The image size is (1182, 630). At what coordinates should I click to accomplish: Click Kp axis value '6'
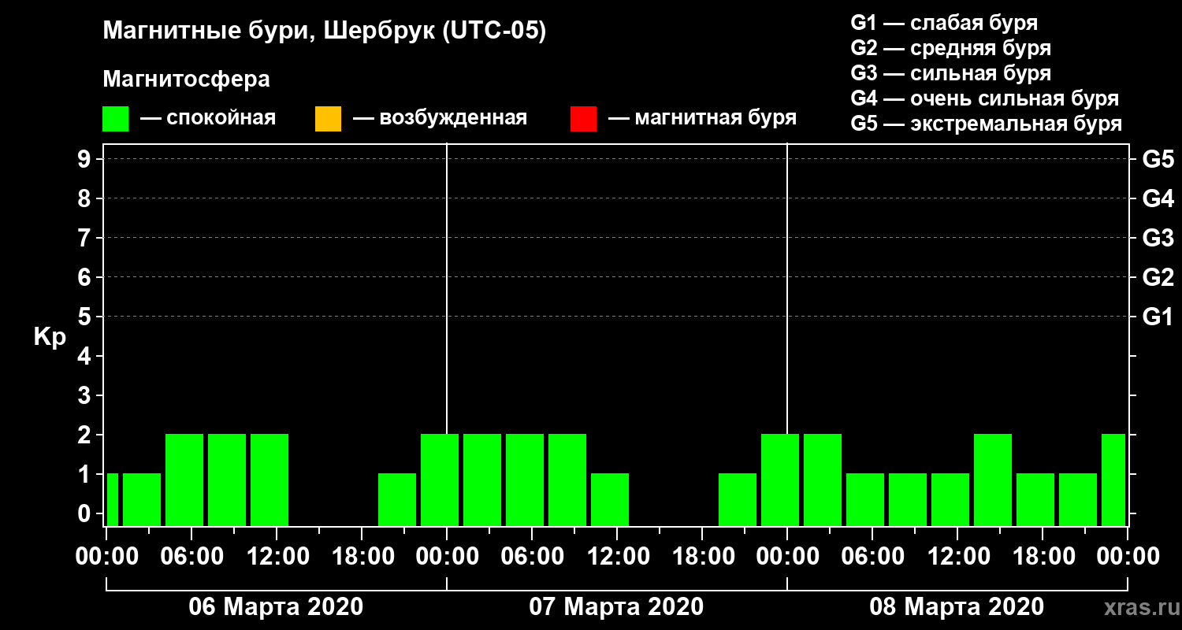coord(86,277)
